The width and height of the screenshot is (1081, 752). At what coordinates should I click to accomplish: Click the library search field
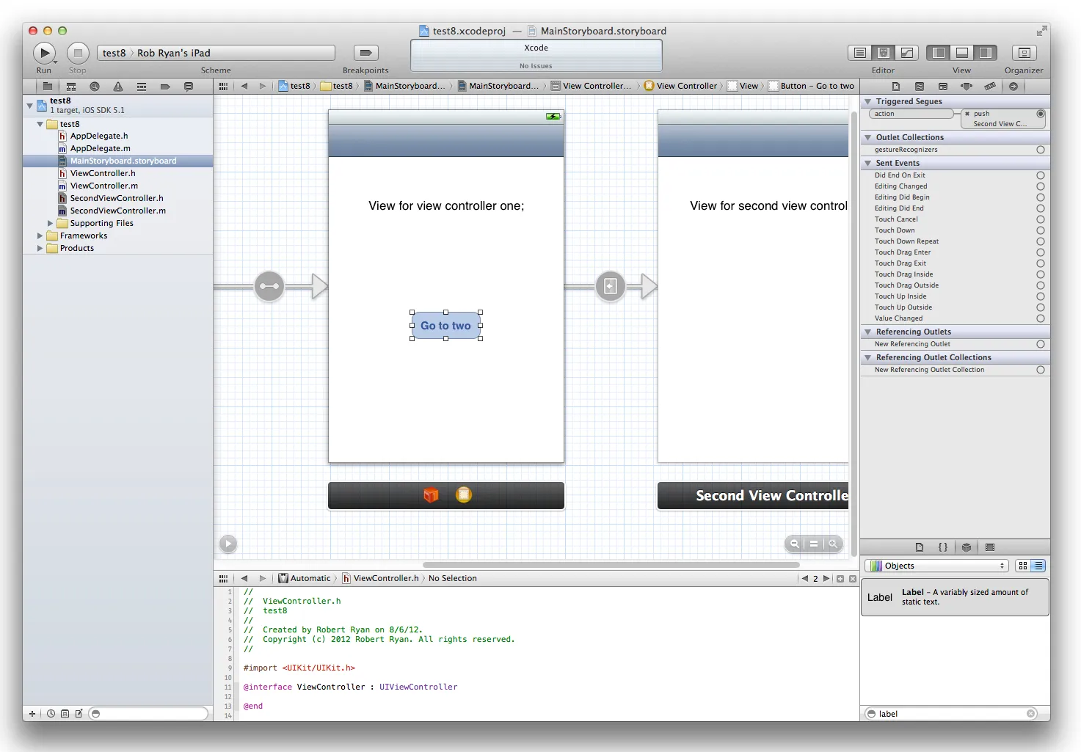tap(951, 713)
